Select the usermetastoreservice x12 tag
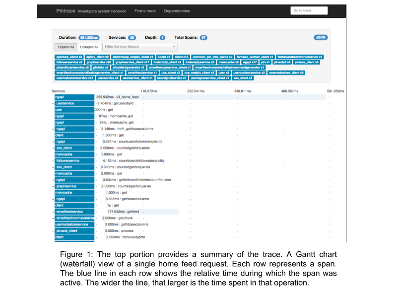 coord(75,78)
